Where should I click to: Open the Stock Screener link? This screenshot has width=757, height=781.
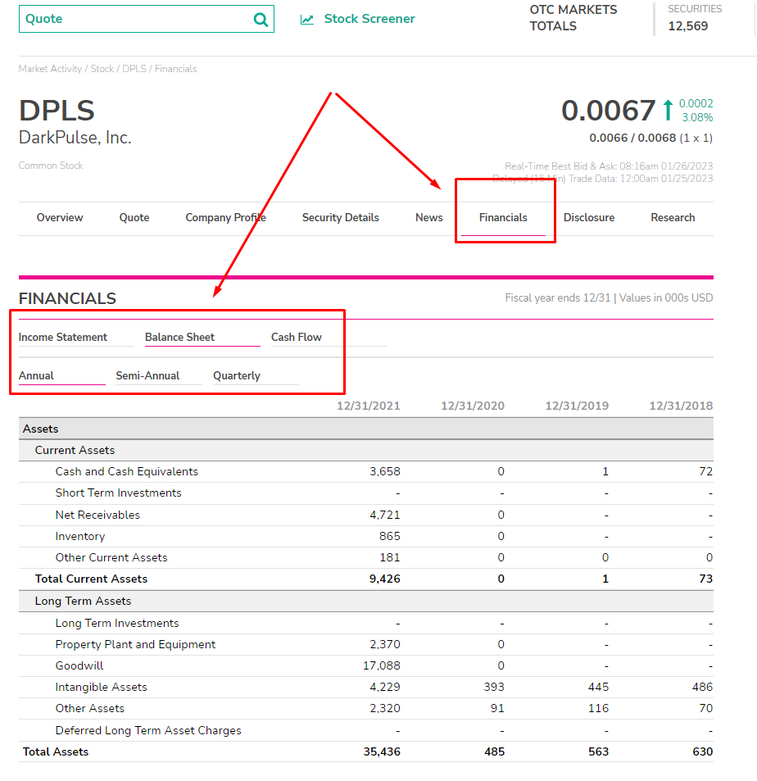369,19
